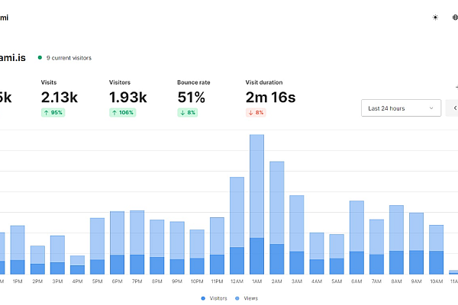The height and width of the screenshot is (305, 458).
Task: Select the Visits 2.13k metric
Action: click(x=59, y=97)
